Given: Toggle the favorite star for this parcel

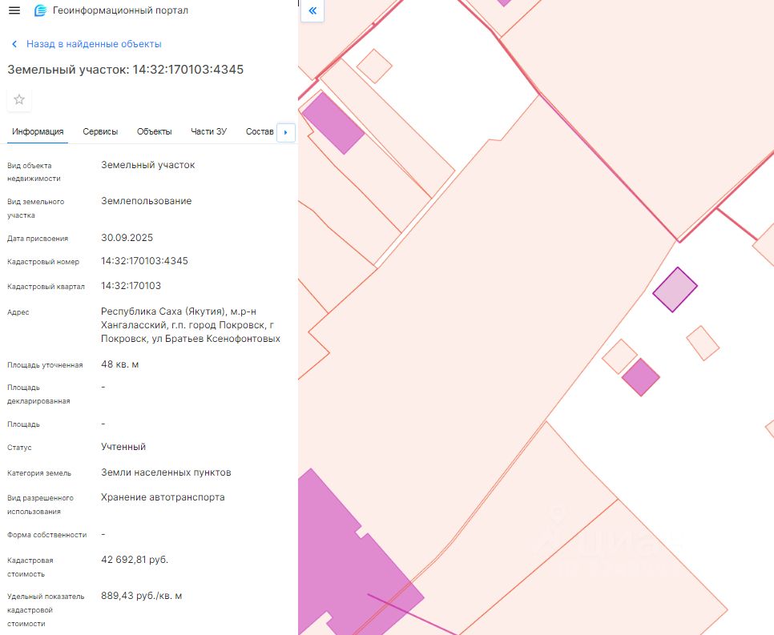Looking at the screenshot, I should click(x=19, y=99).
